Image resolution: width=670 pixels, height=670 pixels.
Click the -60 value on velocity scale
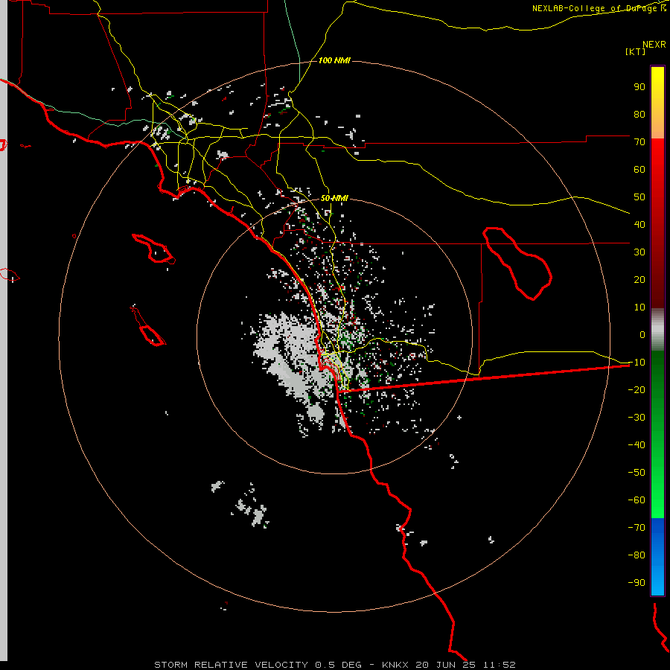coord(636,500)
